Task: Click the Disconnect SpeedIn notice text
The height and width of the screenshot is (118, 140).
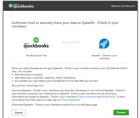Action: point(55,105)
